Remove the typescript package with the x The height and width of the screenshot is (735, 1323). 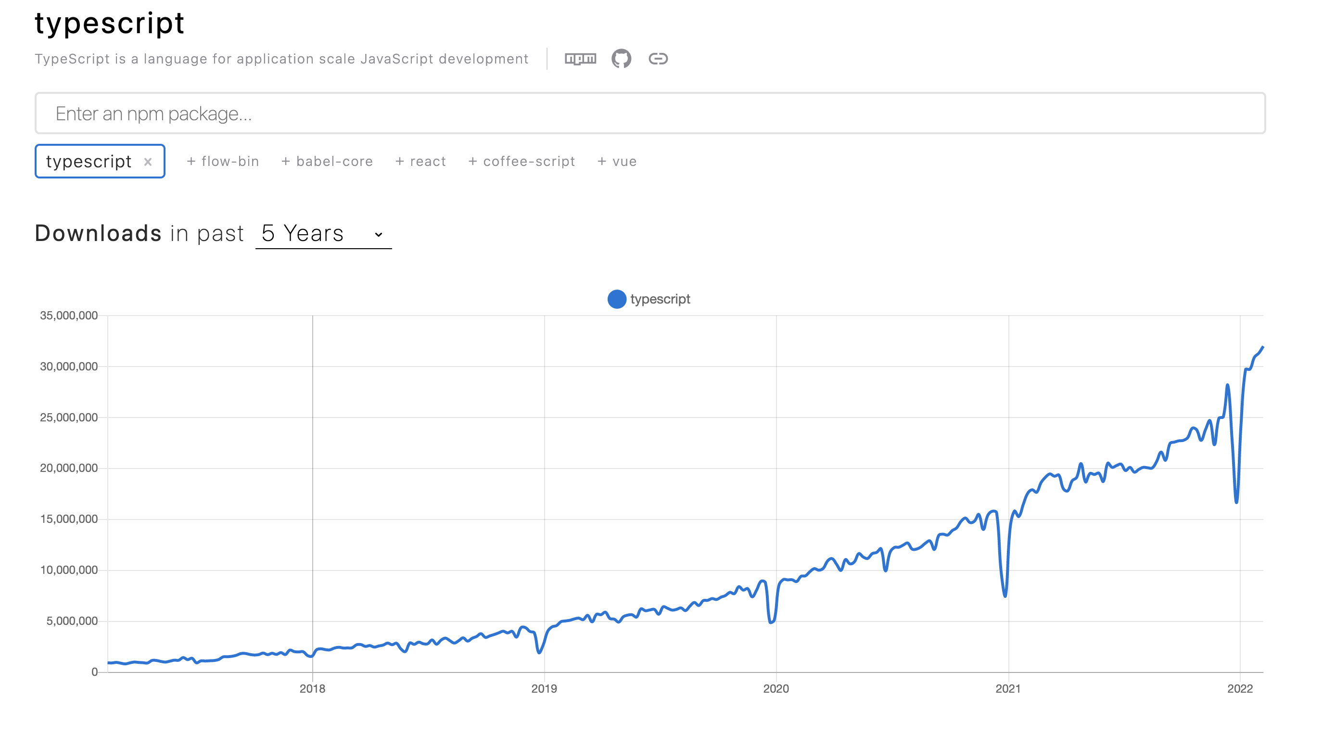click(148, 162)
